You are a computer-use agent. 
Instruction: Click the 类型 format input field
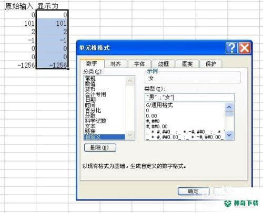(189, 97)
